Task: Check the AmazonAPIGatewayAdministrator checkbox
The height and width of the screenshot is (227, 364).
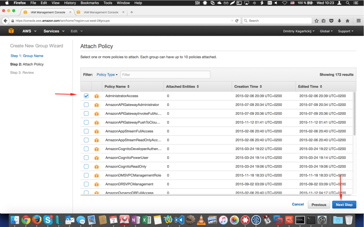Action: click(x=86, y=105)
